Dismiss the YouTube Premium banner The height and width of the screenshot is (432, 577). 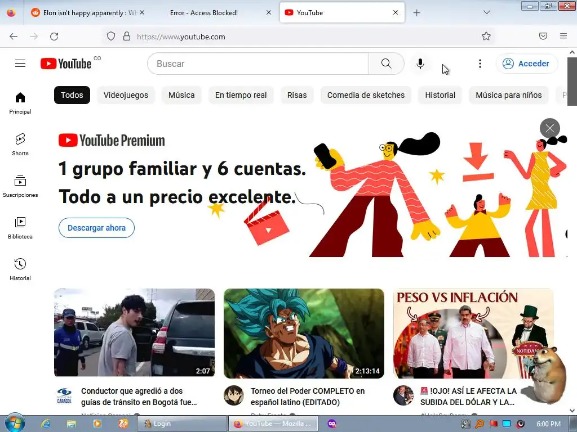tap(550, 128)
